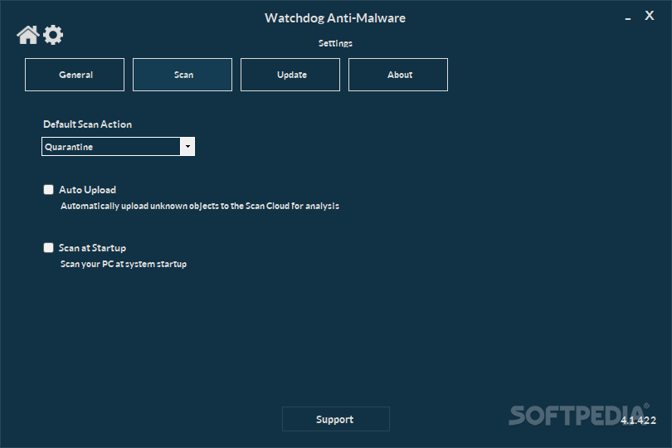Go to the Home screen icon
672x448 pixels.
28,35
